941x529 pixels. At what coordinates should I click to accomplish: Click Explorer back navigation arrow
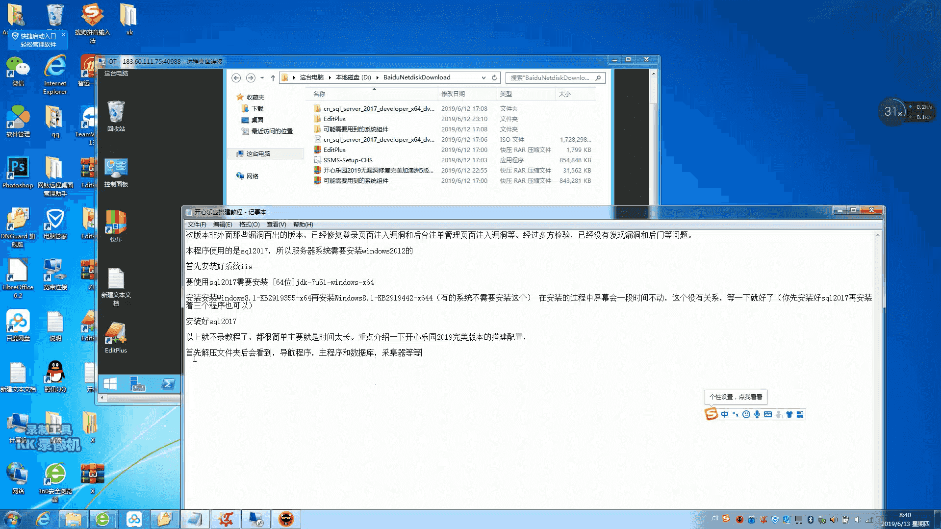click(x=236, y=78)
